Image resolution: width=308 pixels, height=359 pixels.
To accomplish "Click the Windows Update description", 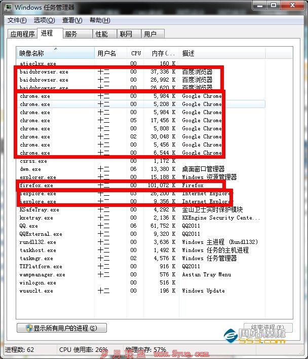I will point(203,291).
